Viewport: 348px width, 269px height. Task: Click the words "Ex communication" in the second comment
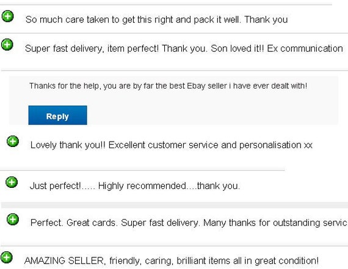[305, 49]
